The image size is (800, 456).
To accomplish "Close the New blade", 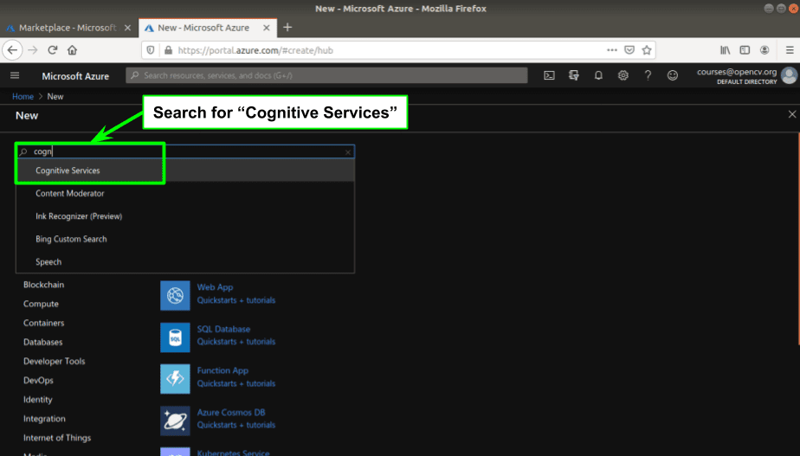I will pos(792,115).
